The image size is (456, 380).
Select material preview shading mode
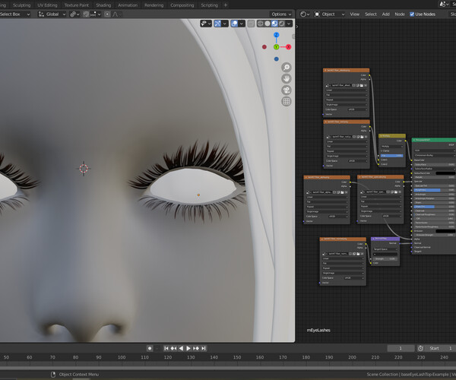click(274, 24)
